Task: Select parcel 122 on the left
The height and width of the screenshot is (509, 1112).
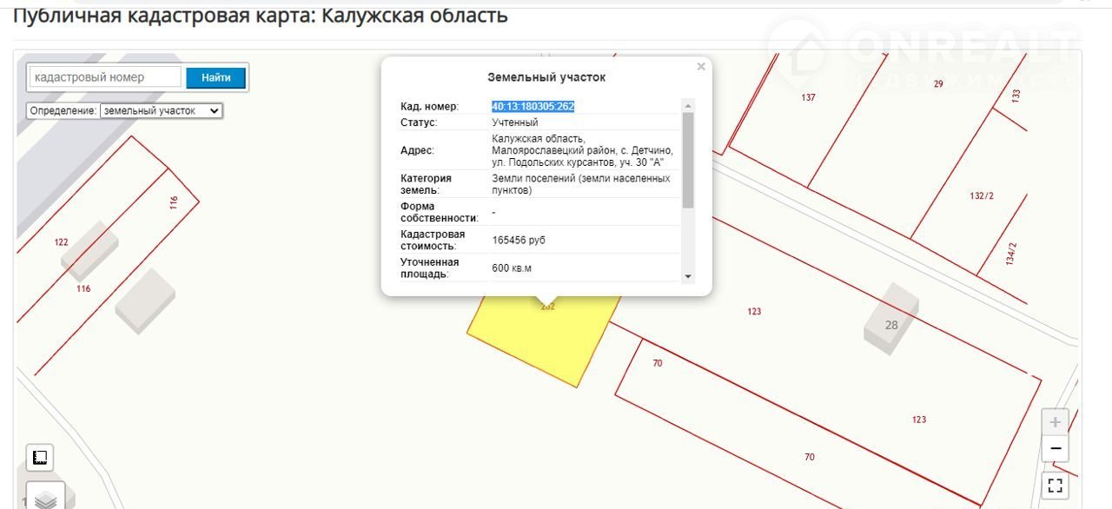Action: tap(61, 242)
